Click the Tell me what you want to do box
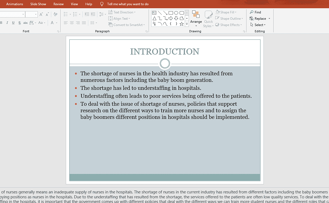Screen dimensions: 329x203 click(128, 4)
